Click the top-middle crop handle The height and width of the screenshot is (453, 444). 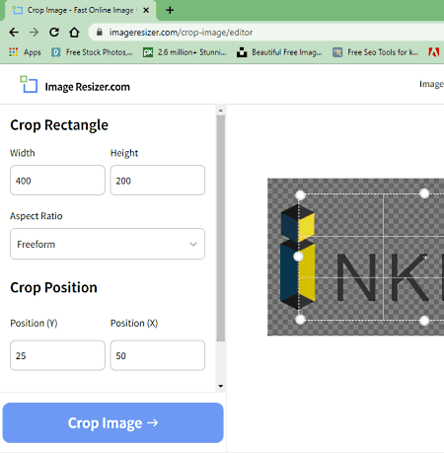(x=424, y=193)
